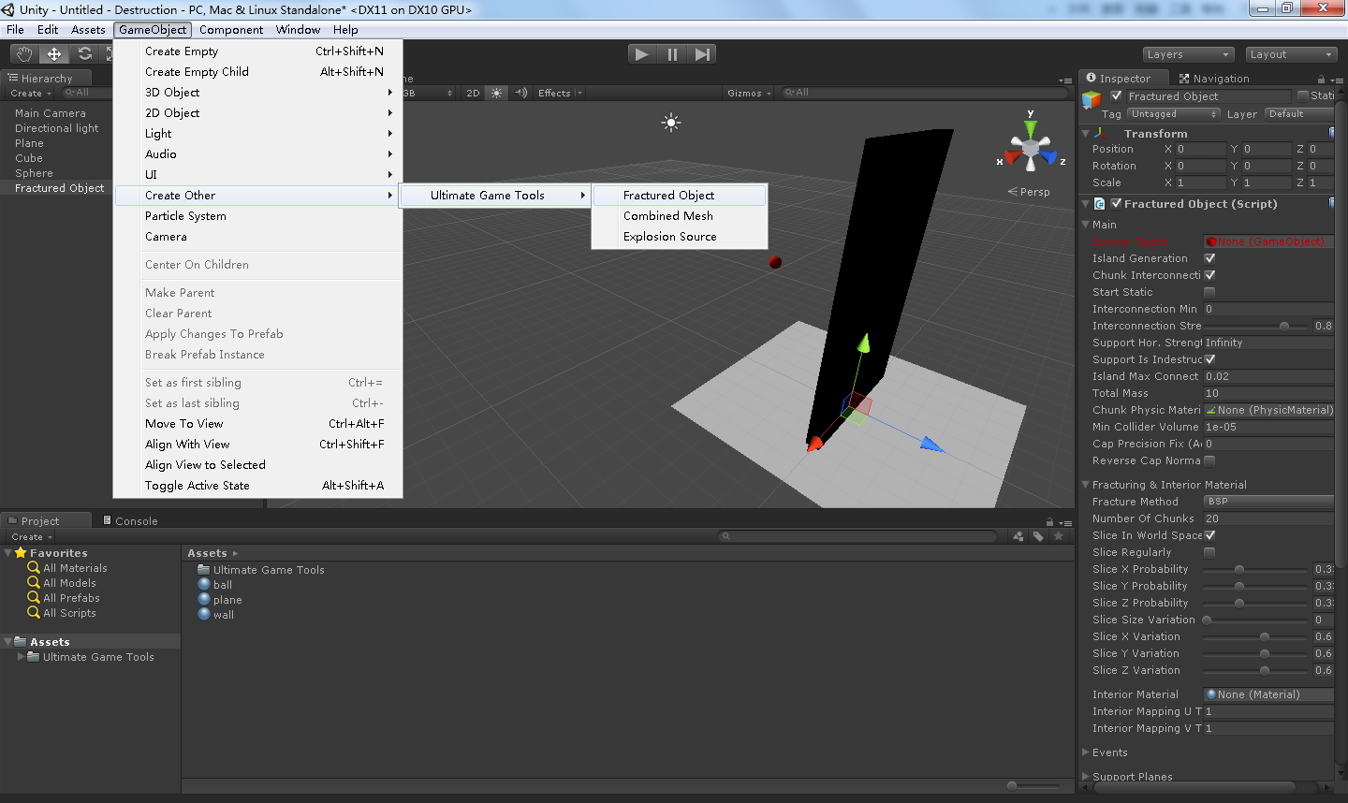Click the Number Of Chunks field

pos(1268,518)
